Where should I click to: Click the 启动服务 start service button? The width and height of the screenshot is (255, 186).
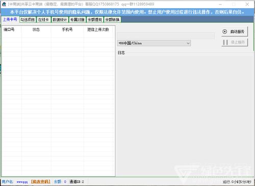pyautogui.click(x=235, y=32)
